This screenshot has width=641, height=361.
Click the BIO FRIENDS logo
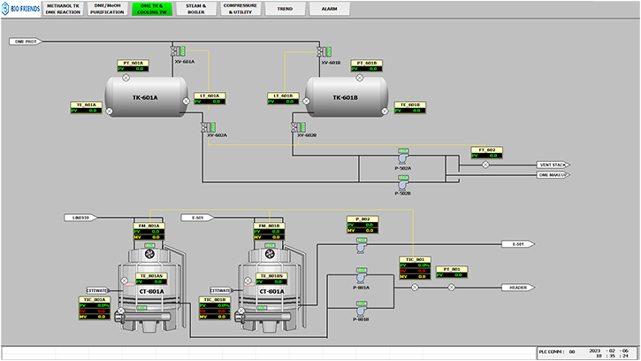(20, 9)
